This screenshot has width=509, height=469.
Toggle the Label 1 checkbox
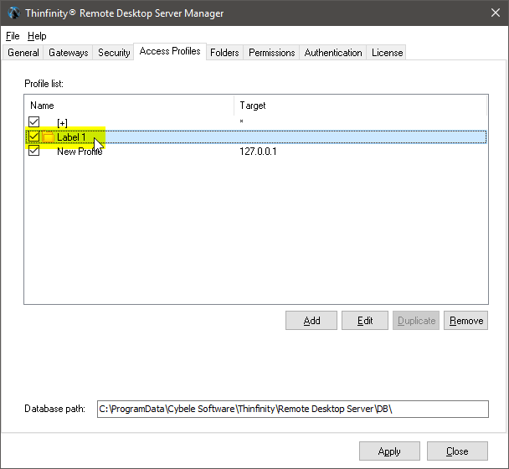33,136
